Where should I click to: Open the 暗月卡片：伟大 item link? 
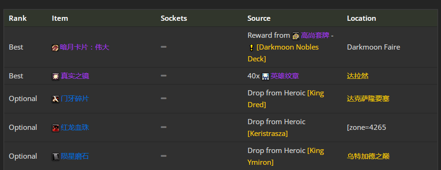(x=84, y=47)
